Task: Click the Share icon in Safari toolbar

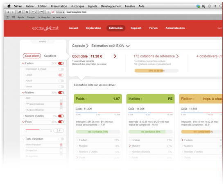Action: tap(41, 12)
